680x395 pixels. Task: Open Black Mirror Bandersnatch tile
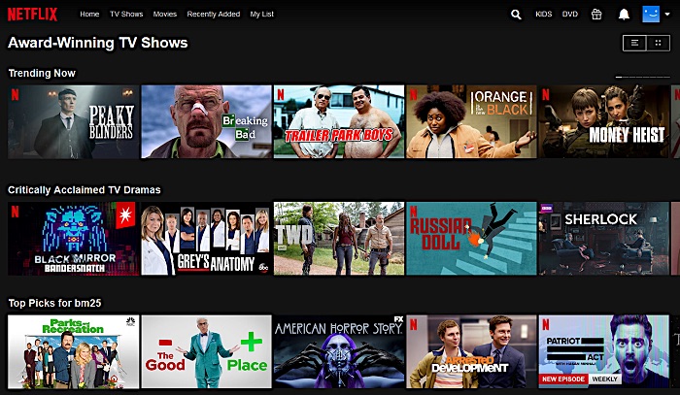pyautogui.click(x=73, y=239)
